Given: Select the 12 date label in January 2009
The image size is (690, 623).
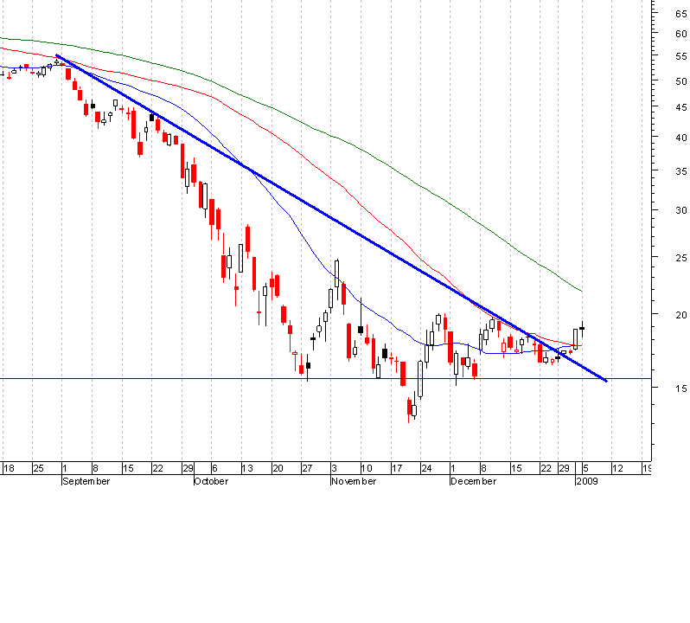Looking at the screenshot, I should 618,468.
